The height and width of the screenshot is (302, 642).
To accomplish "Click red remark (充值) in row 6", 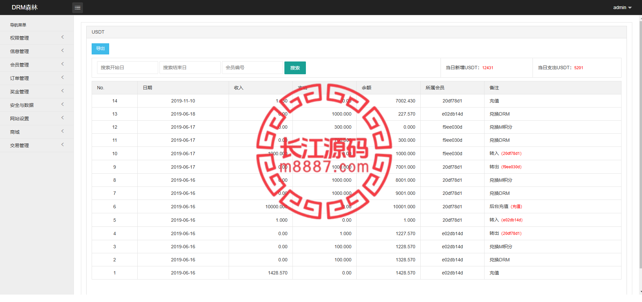I will coord(516,207).
